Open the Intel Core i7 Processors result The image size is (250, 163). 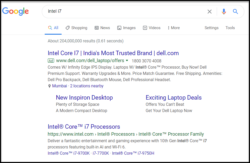pos(84,127)
